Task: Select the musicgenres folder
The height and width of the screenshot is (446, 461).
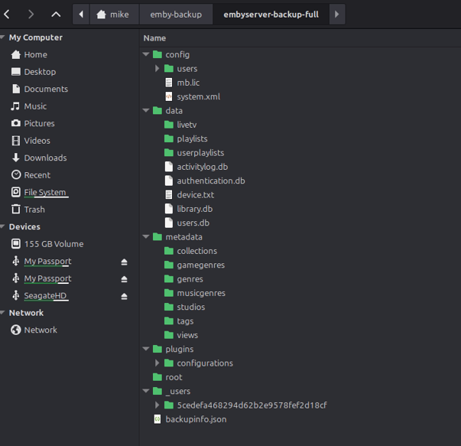Action: 201,293
